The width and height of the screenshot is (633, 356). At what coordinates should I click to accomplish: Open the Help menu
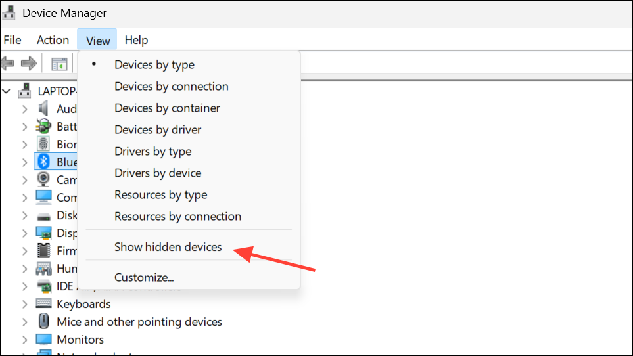point(136,40)
